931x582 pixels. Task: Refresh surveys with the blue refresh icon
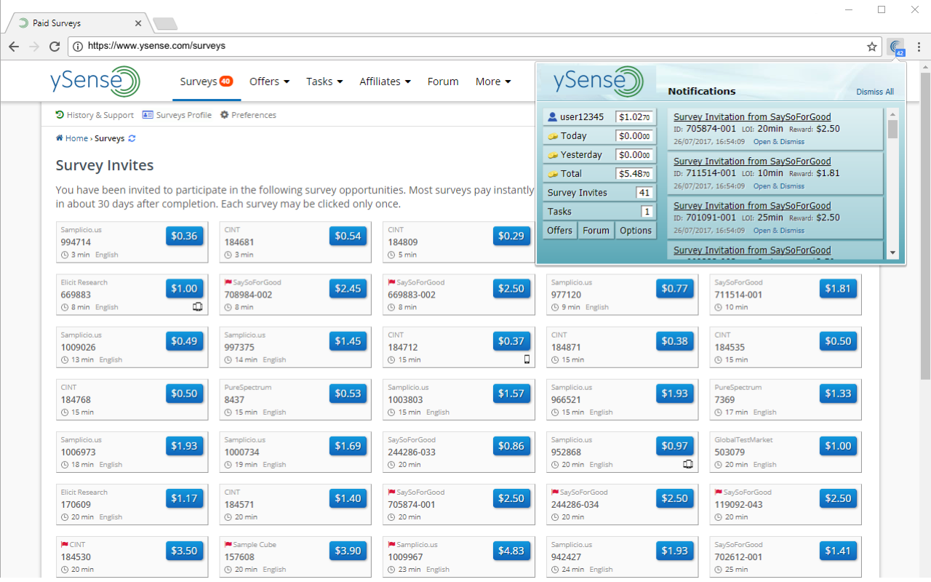tap(133, 138)
